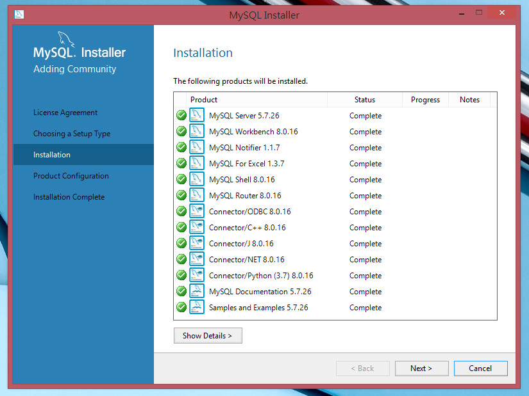Select the Connector/Python (3.7) 8.0.16 row text
Image resolution: width=529 pixels, height=396 pixels.
(261, 276)
